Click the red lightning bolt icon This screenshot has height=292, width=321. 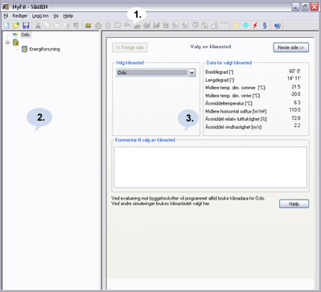click(x=255, y=26)
